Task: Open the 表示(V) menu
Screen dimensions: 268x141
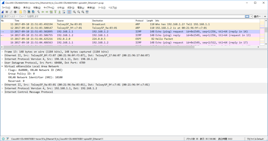Action: 27,8
